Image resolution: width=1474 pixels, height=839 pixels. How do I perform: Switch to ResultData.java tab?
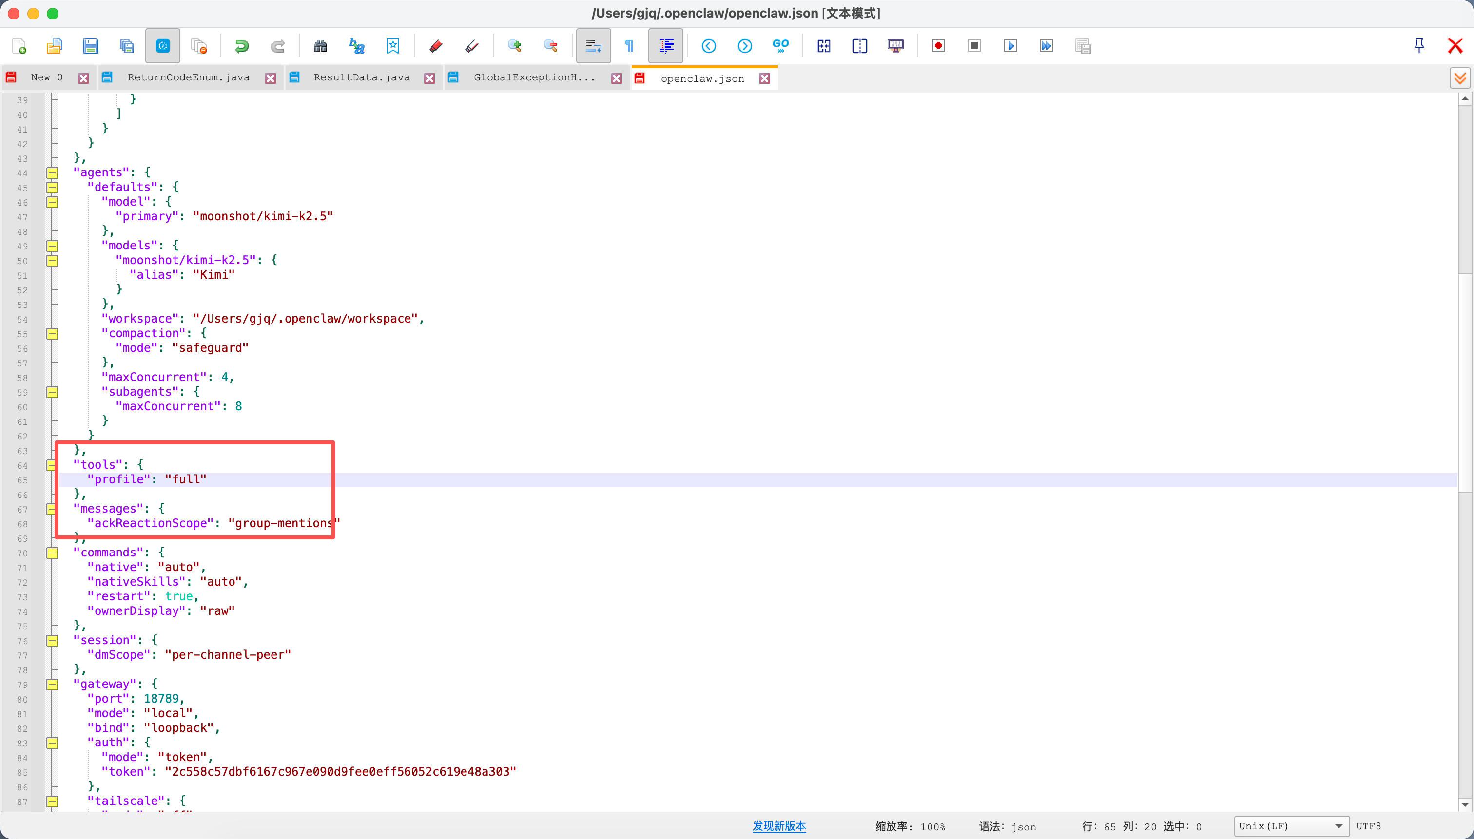tap(362, 78)
